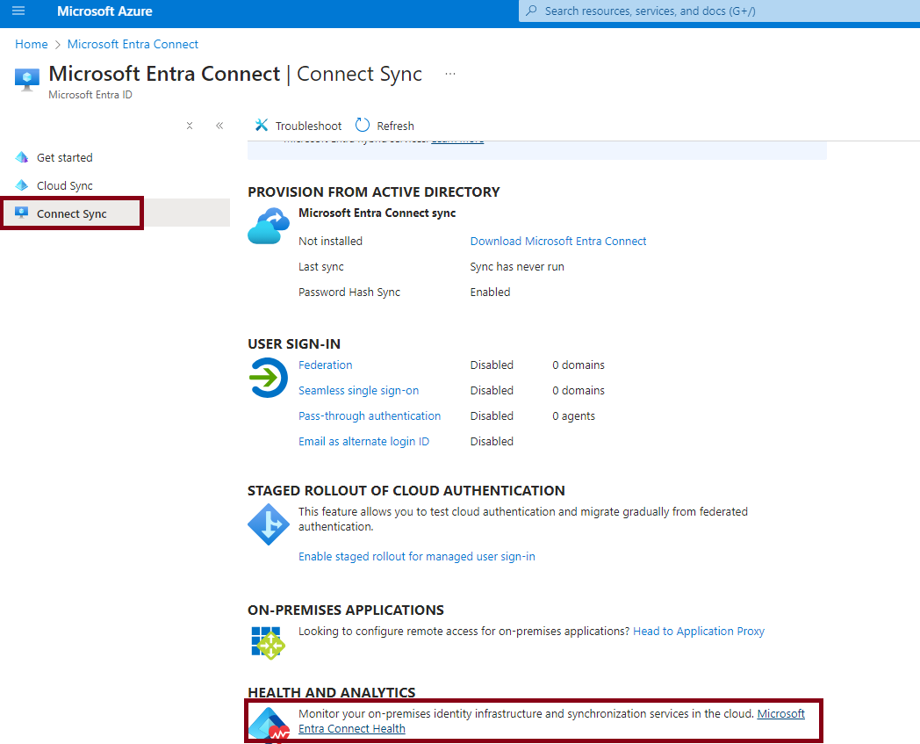Click the '0 agents' text
920x744 pixels.
(573, 416)
